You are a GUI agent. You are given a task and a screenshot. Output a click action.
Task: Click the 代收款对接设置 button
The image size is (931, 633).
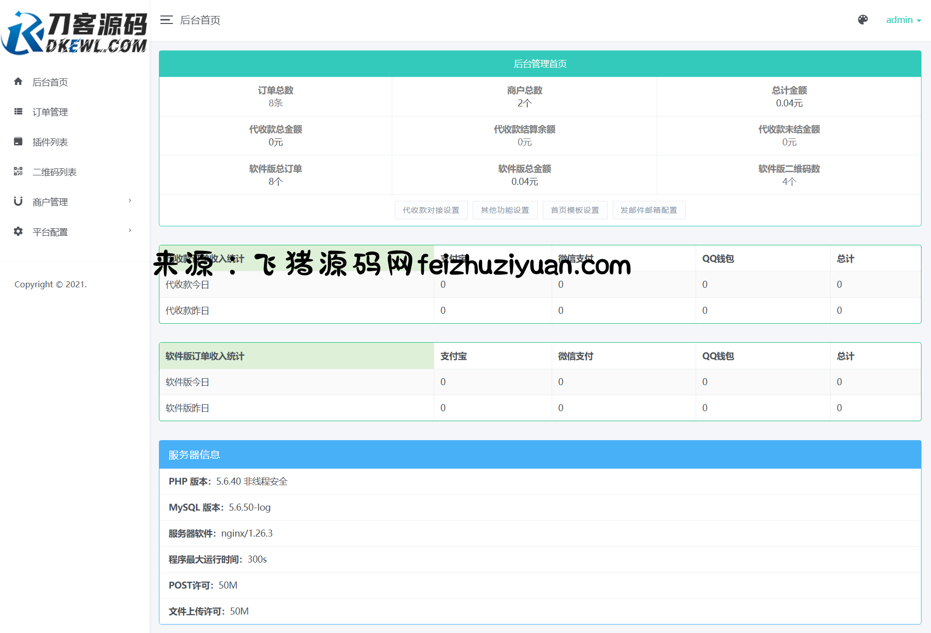tap(431, 210)
